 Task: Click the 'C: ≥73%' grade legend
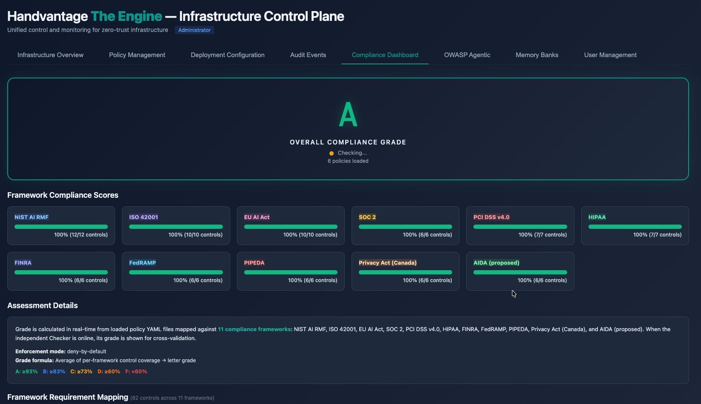pyautogui.click(x=81, y=372)
